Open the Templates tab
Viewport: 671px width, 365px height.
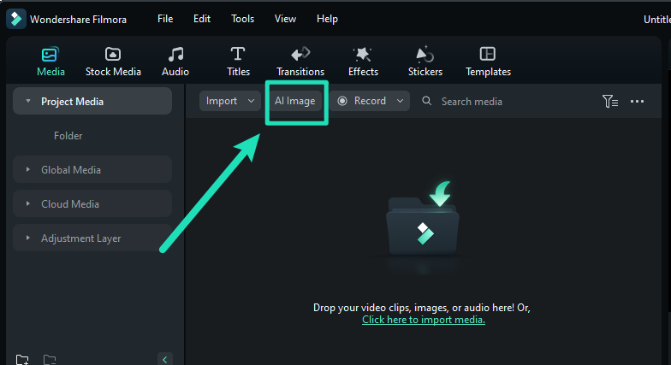coord(488,62)
